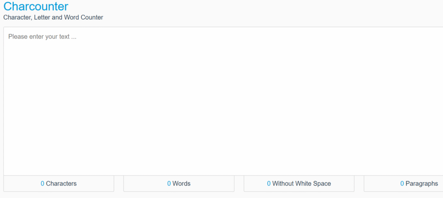Click the 'Without White Space' label text
This screenshot has height=198, width=443.
click(302, 184)
